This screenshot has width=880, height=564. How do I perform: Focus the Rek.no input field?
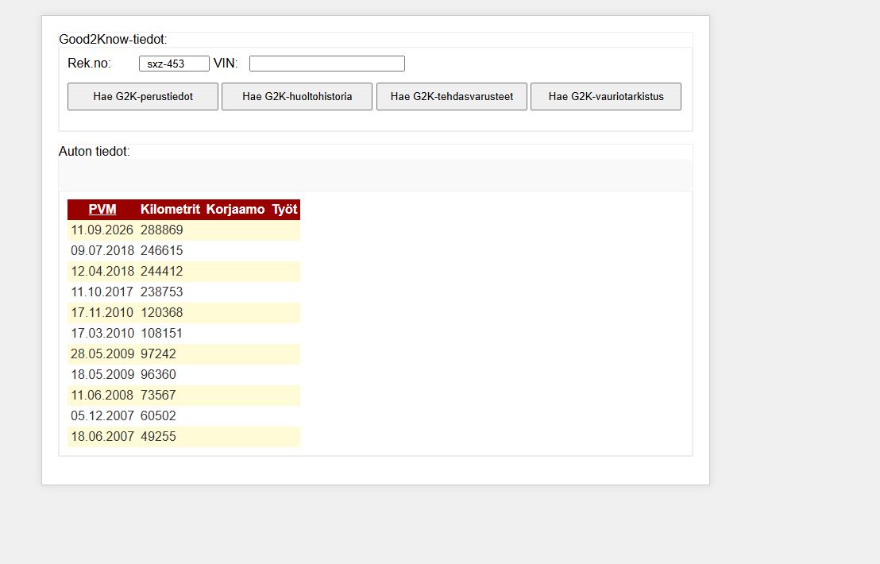[174, 64]
